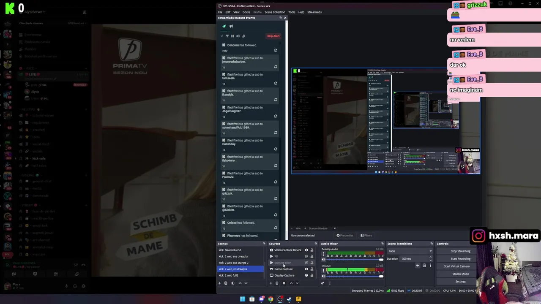541x304 pixels.
Task: Move the selected scene down
Action: point(246,283)
